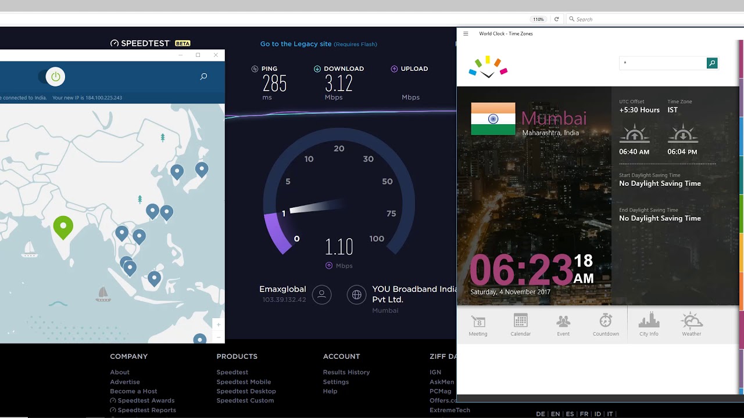Open the Speedtest Desktop product link
Screen dimensions: 744x418
(x=246, y=391)
